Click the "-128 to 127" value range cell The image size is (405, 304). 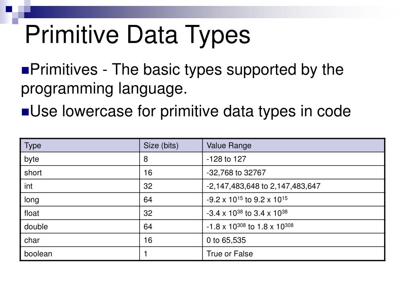[x=226, y=159]
